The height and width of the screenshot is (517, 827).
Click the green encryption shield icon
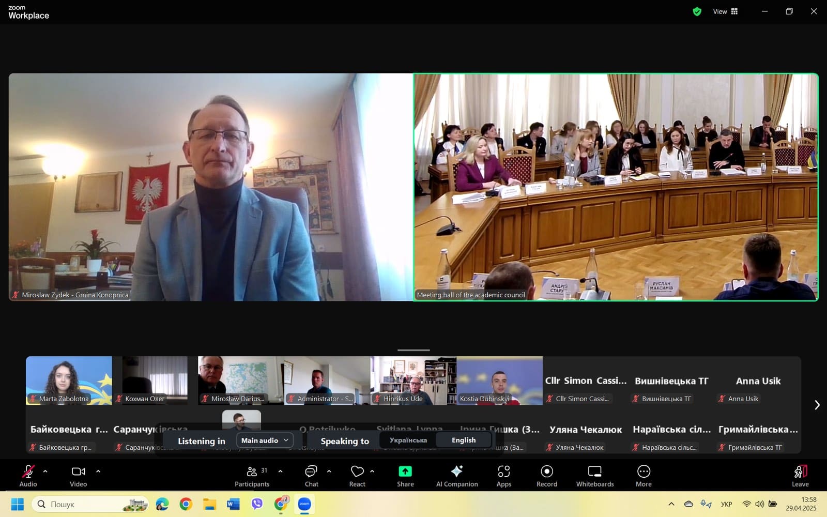[697, 11]
